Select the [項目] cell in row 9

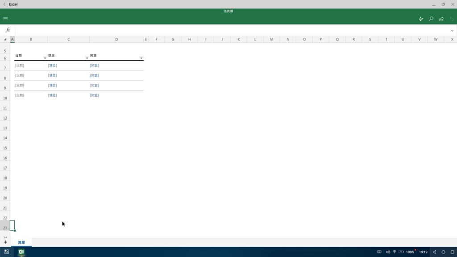[x=68, y=85]
